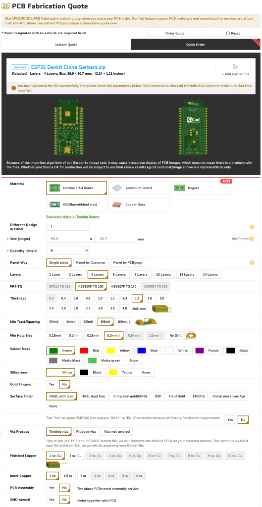
Task: Pick the Yellow solder mask color
Action: point(119,351)
